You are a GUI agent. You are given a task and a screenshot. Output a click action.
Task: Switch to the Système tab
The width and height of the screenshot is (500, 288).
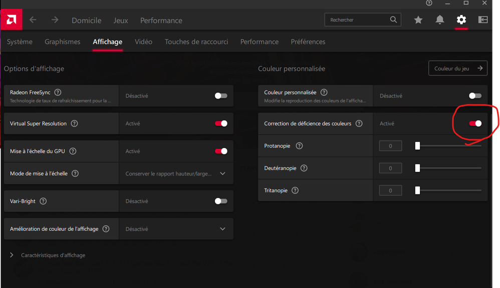pos(20,41)
